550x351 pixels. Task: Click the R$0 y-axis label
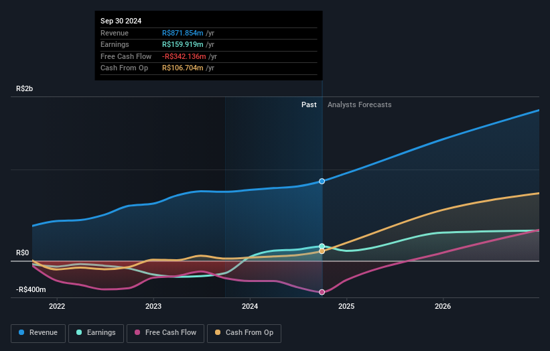click(23, 253)
